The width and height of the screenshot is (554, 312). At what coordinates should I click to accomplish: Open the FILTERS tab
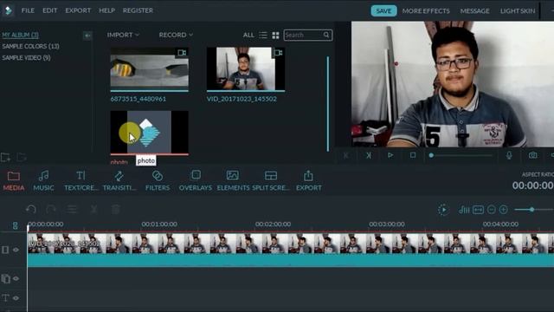pos(158,181)
